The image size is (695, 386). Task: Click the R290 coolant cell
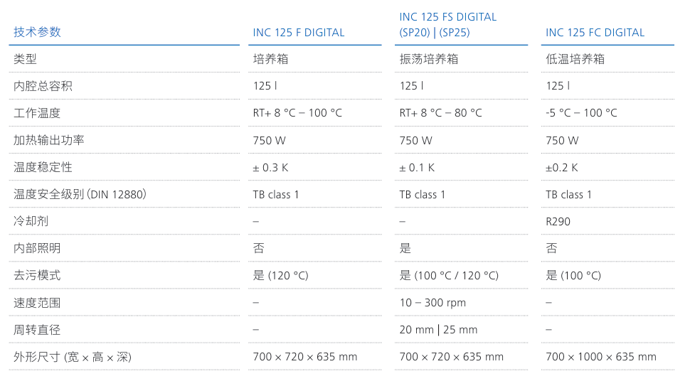558,222
